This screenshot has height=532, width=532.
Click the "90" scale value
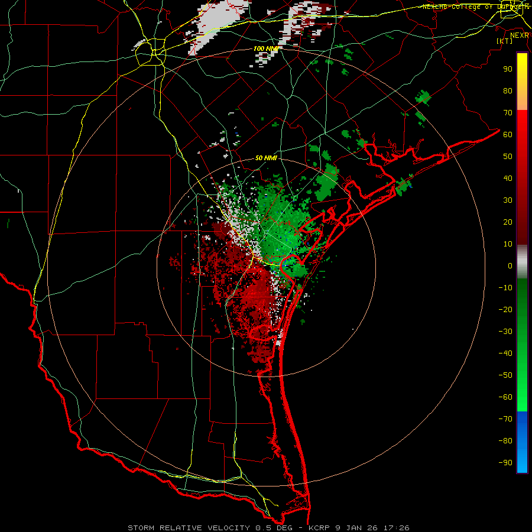508,69
